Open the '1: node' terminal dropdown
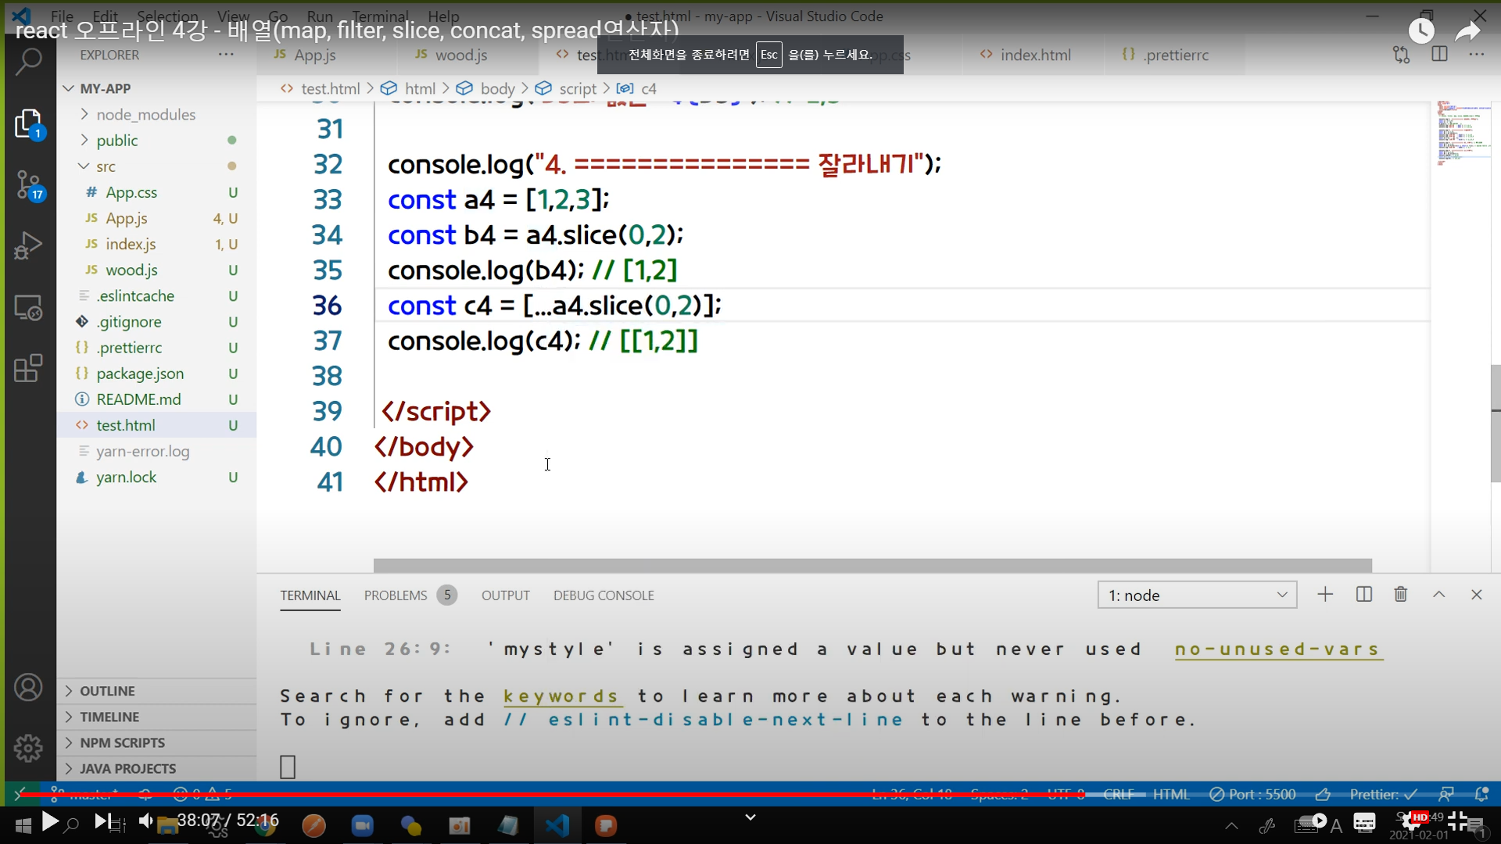This screenshot has width=1501, height=844. (1197, 595)
